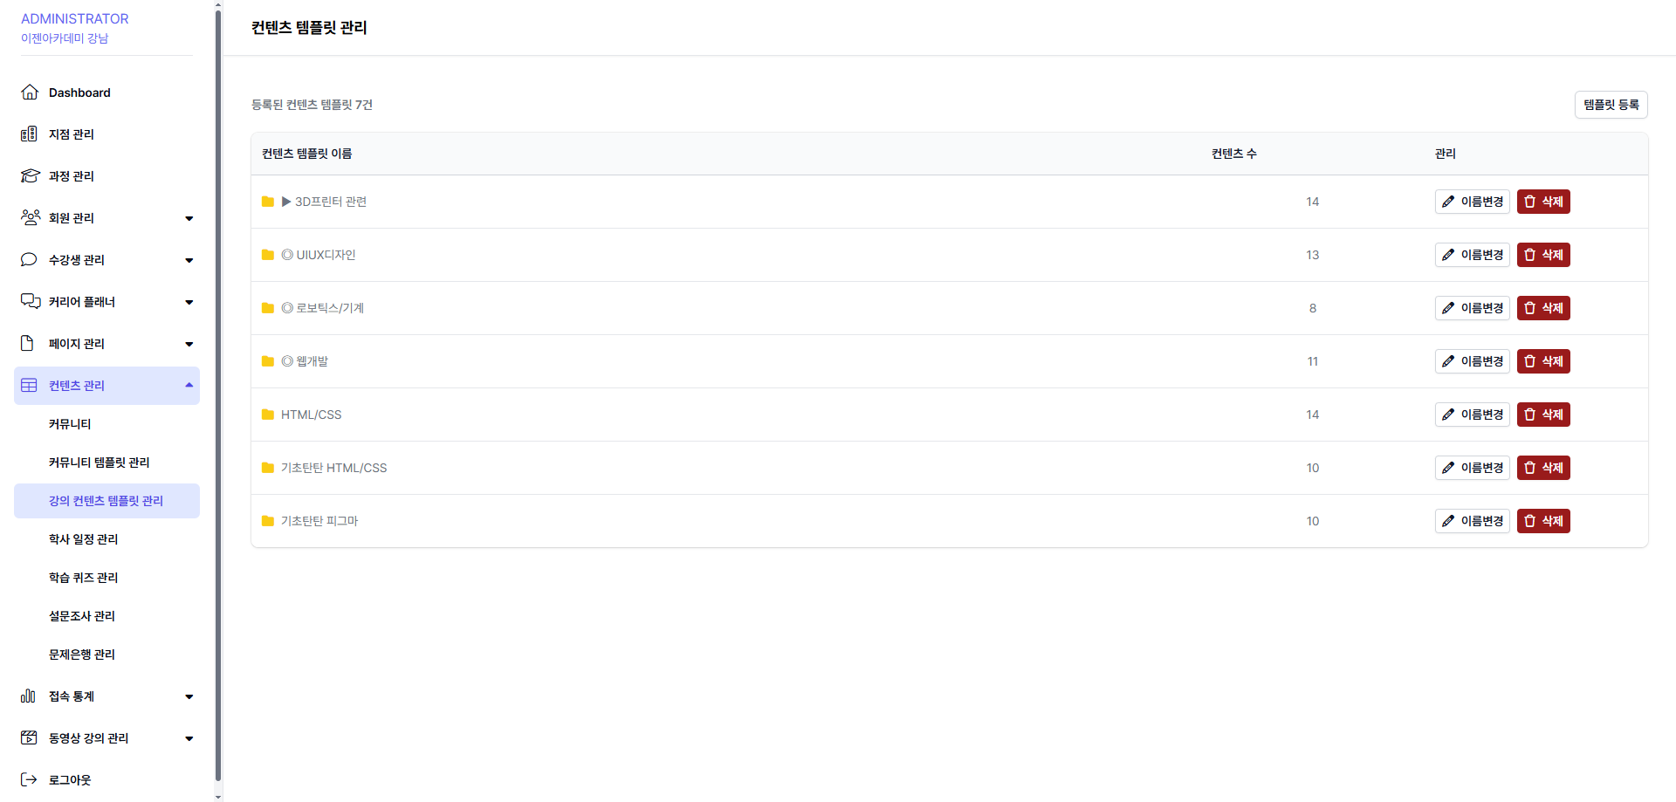Expand the 수강생 관리 submenu arrow
Viewport: 1676px width, 802px height.
coord(189,260)
